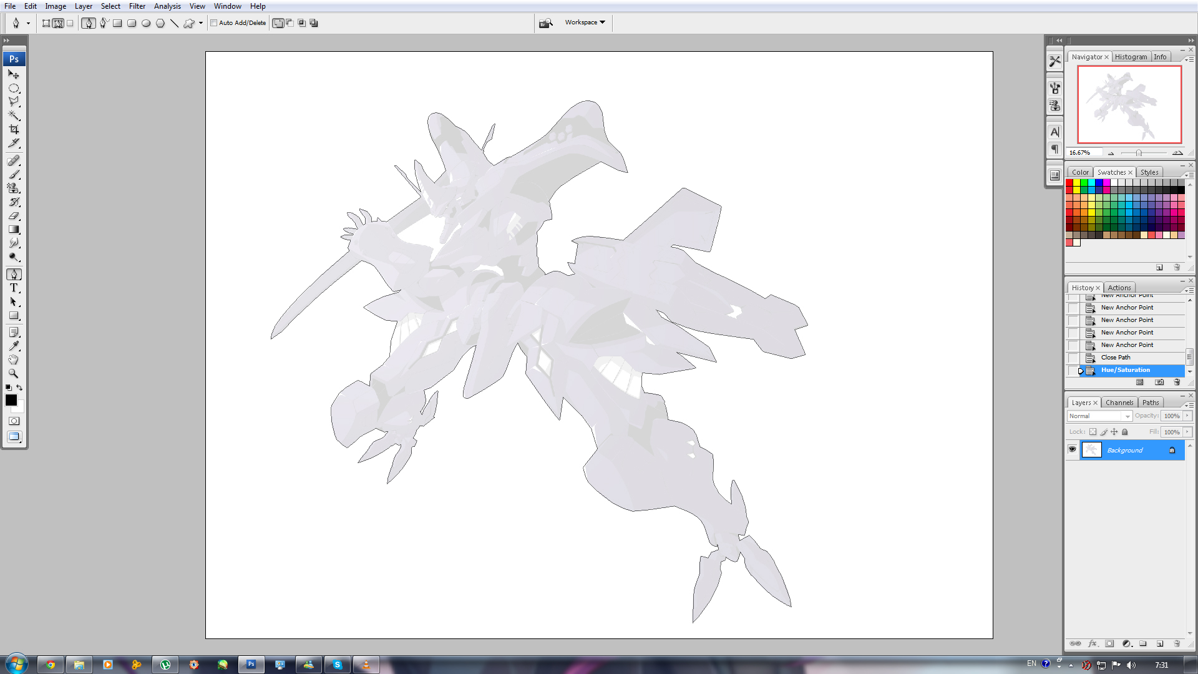Select the Gradient tool
This screenshot has width=1198, height=674.
click(14, 229)
